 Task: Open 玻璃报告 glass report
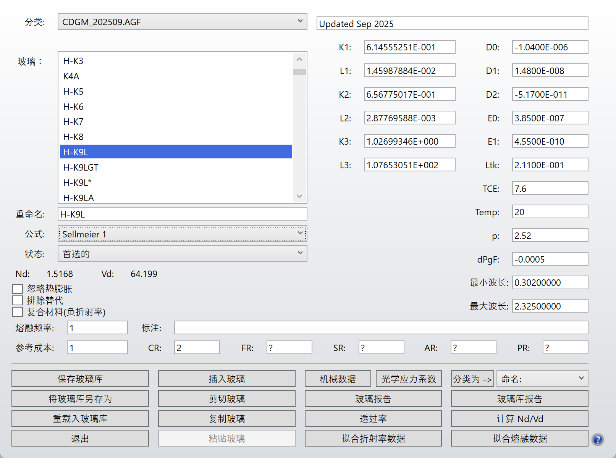point(373,399)
